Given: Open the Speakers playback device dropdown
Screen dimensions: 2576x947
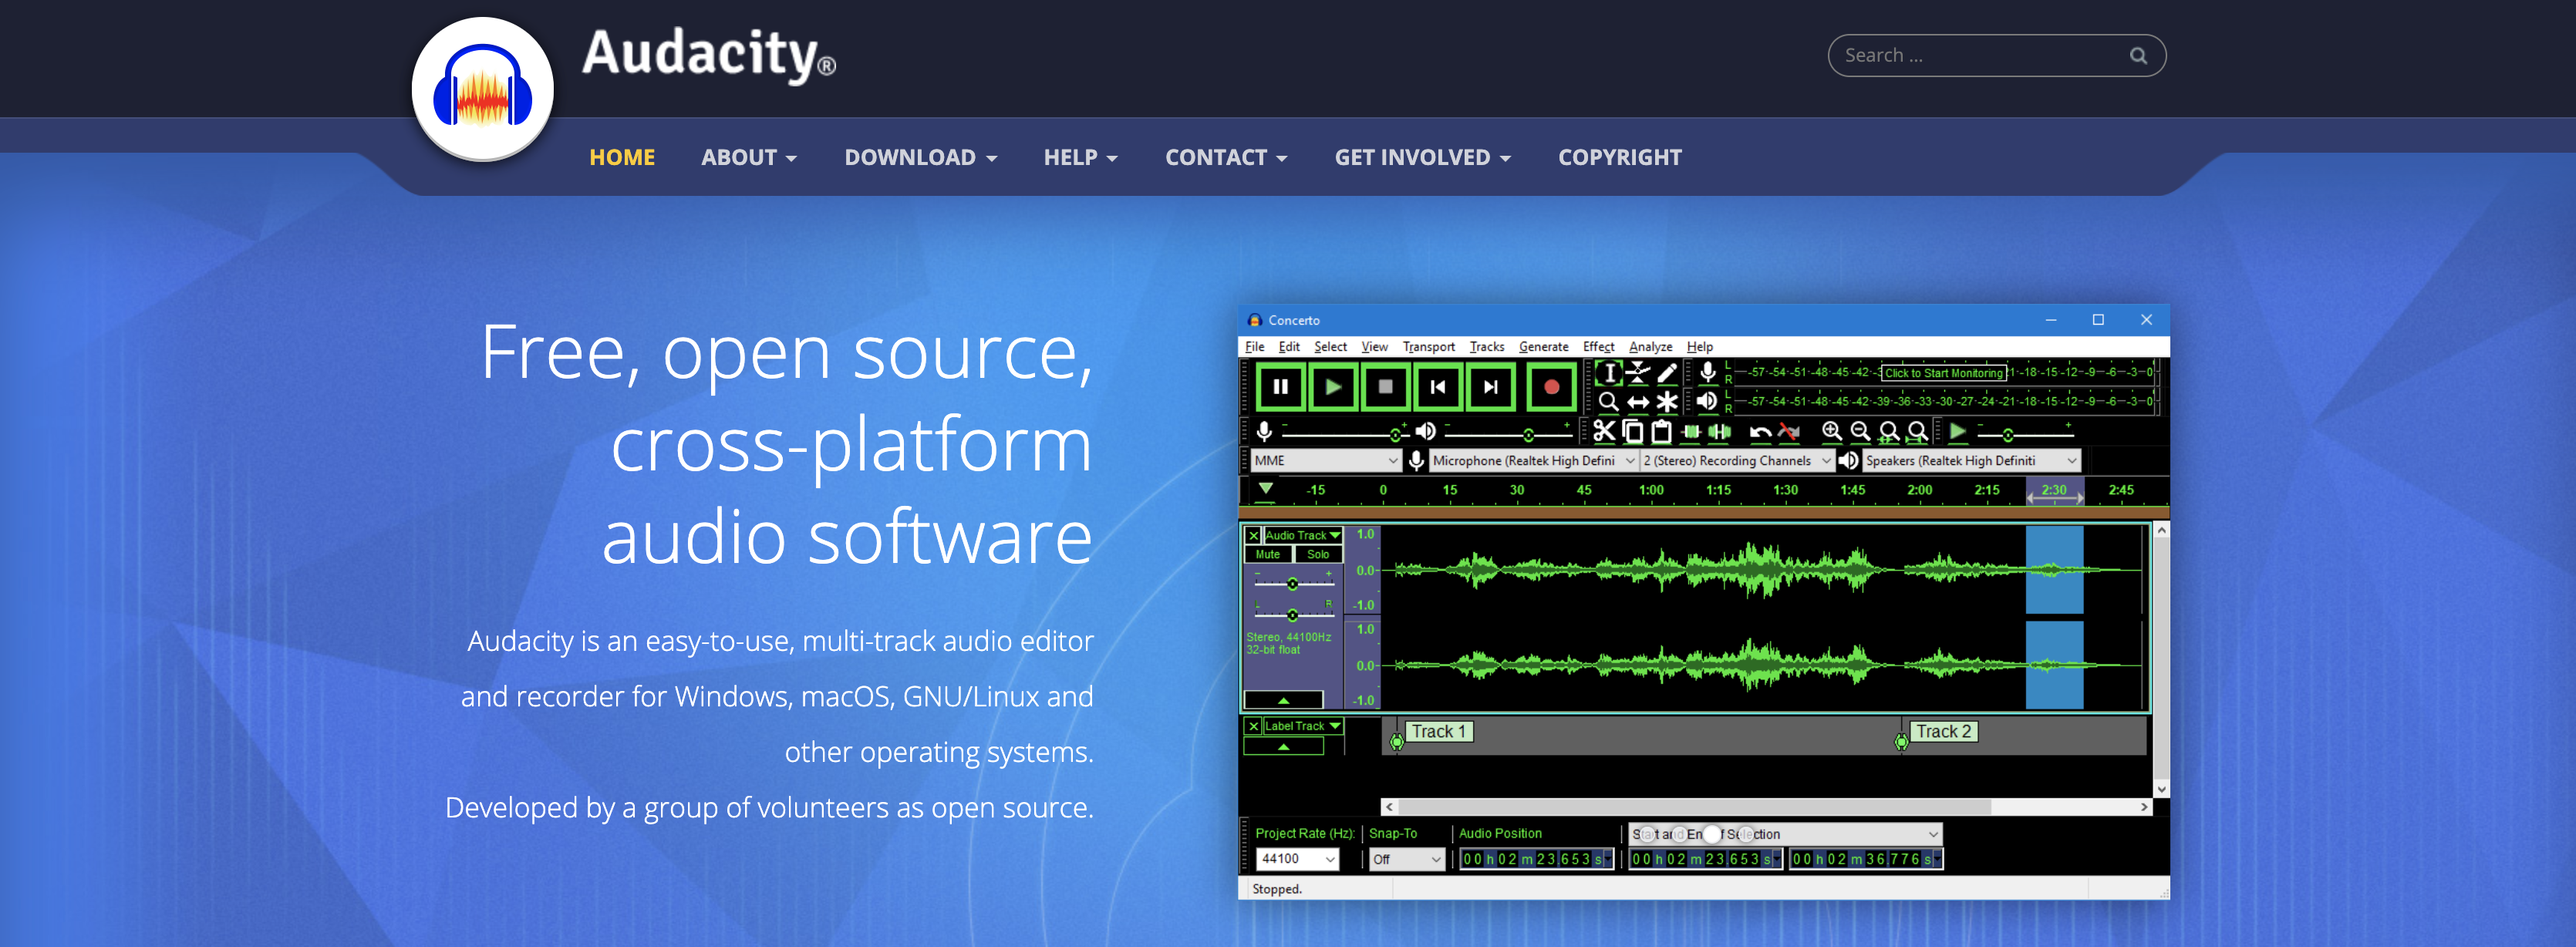Looking at the screenshot, I should click(1972, 461).
